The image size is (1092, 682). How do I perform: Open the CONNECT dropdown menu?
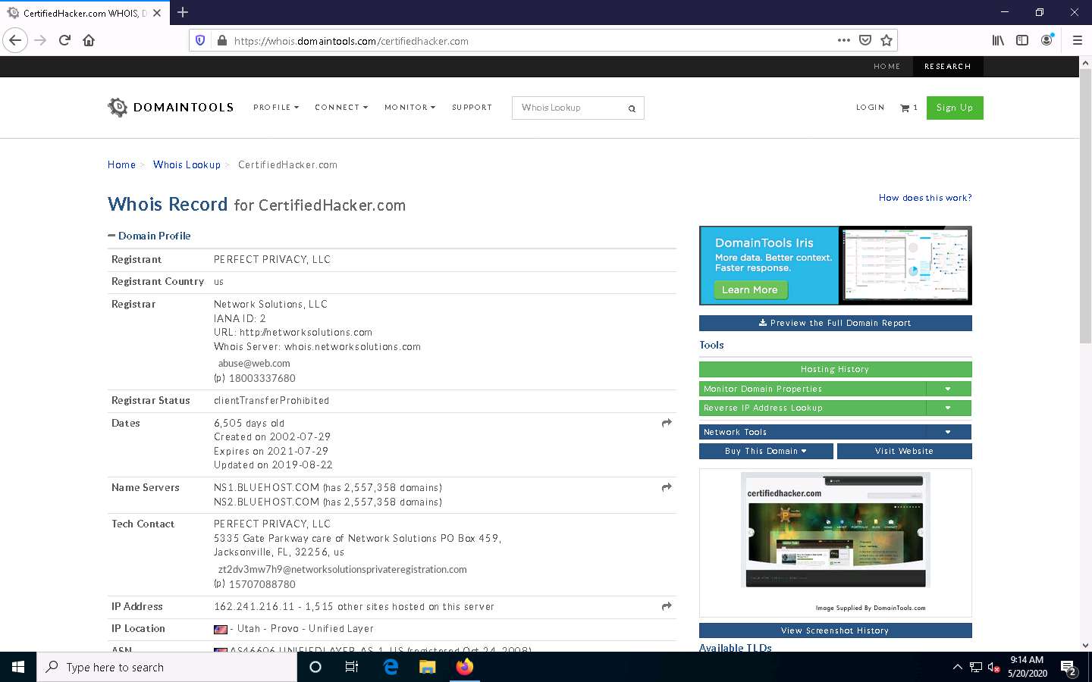tap(341, 108)
